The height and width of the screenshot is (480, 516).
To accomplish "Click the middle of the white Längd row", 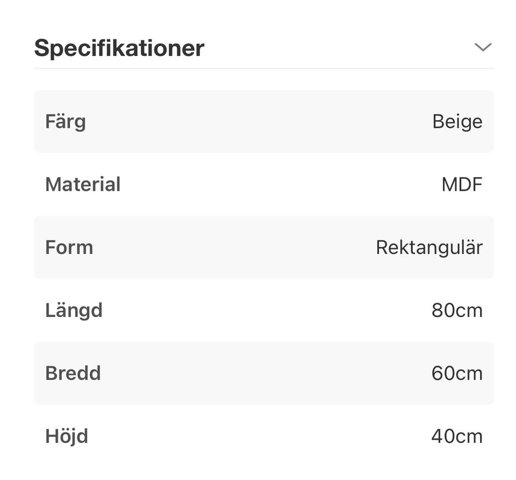I will pos(263,310).
